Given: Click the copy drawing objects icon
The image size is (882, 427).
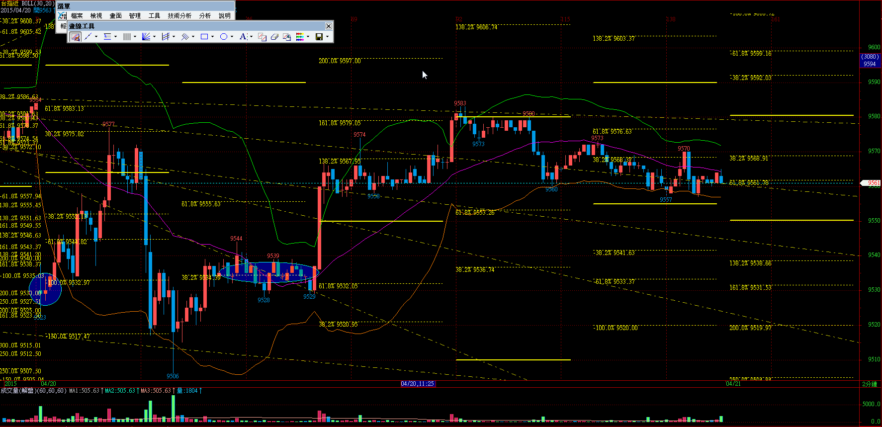Looking at the screenshot, I should pos(262,36).
